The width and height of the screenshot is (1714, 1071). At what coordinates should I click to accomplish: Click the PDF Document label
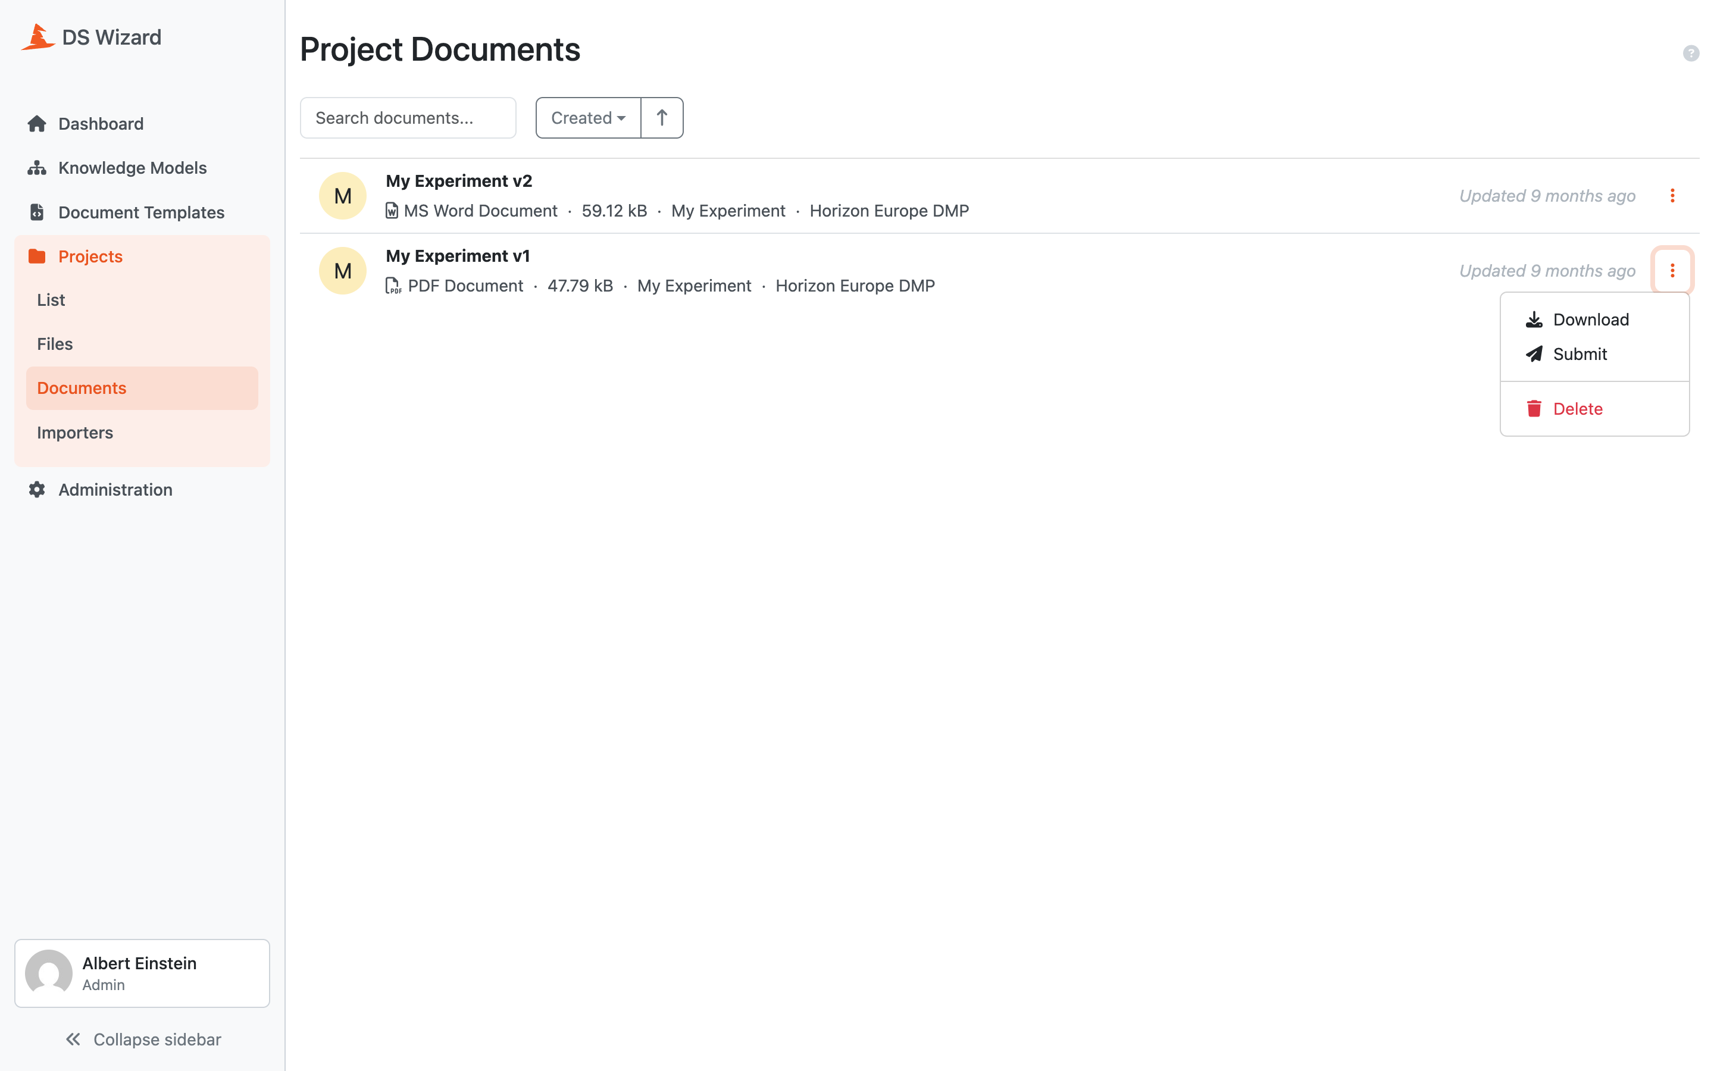465,286
